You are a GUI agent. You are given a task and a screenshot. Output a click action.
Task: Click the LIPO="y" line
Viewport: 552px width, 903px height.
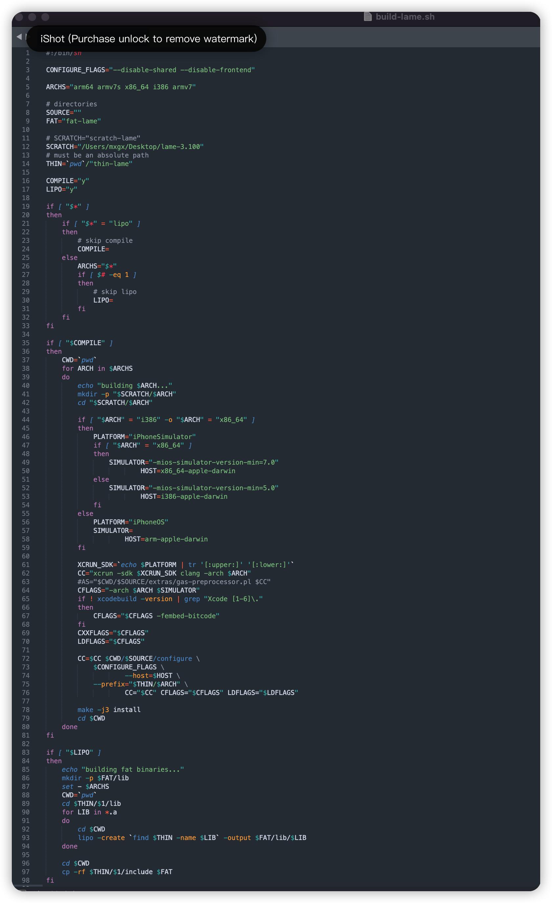(x=62, y=189)
